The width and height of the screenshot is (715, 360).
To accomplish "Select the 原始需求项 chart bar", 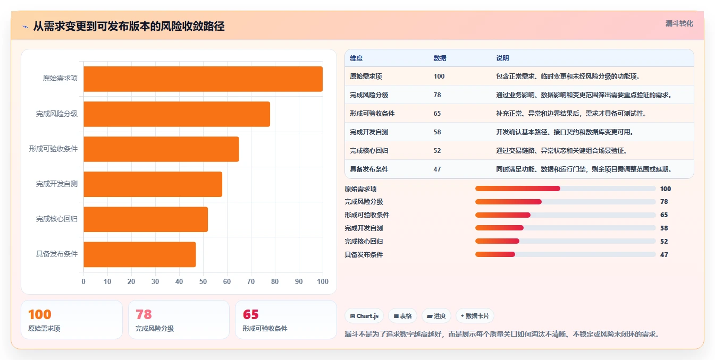I will [203, 79].
